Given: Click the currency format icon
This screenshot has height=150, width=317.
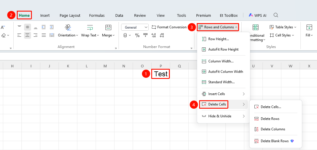Looking at the screenshot, I should tap(125, 36).
